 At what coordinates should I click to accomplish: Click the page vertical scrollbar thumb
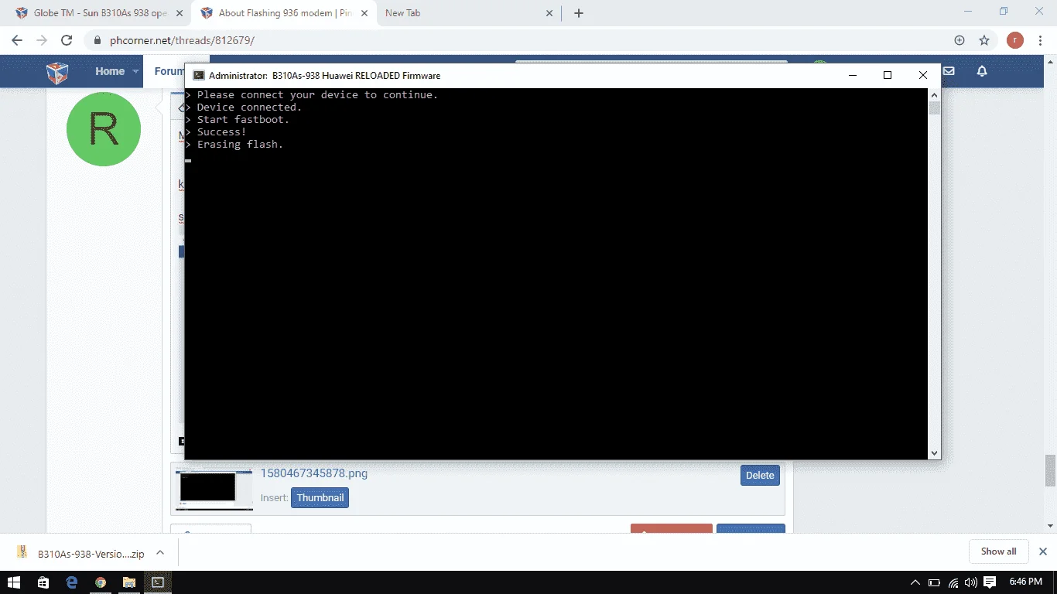tap(1050, 470)
